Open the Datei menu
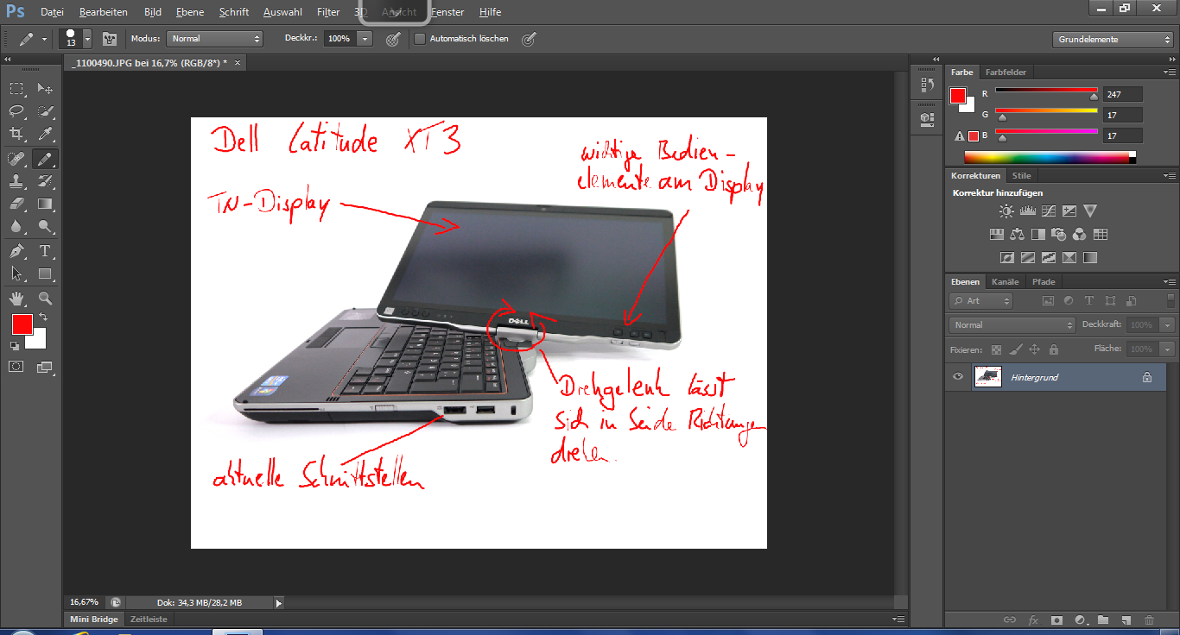The image size is (1180, 635). 52,12
